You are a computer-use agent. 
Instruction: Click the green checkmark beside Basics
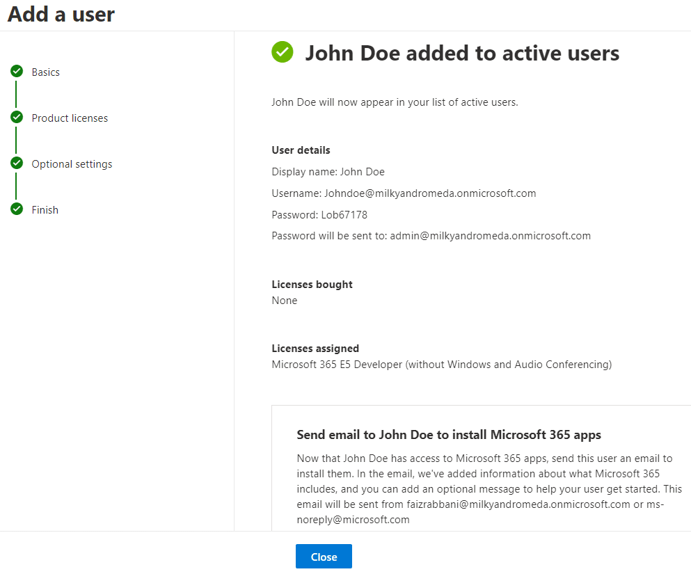click(17, 71)
